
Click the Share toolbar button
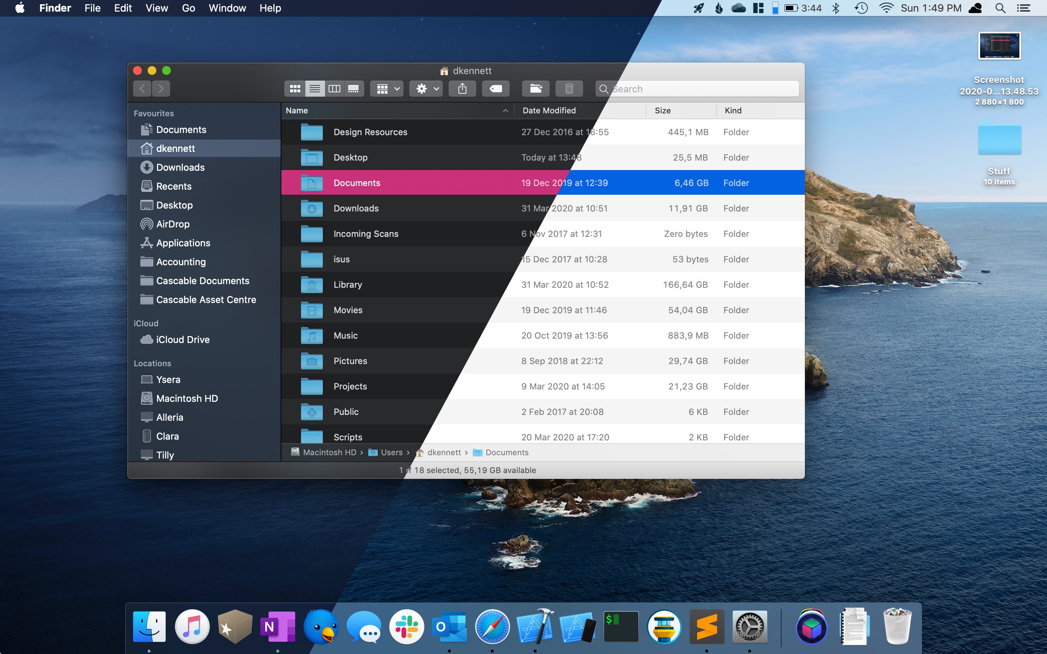point(462,89)
